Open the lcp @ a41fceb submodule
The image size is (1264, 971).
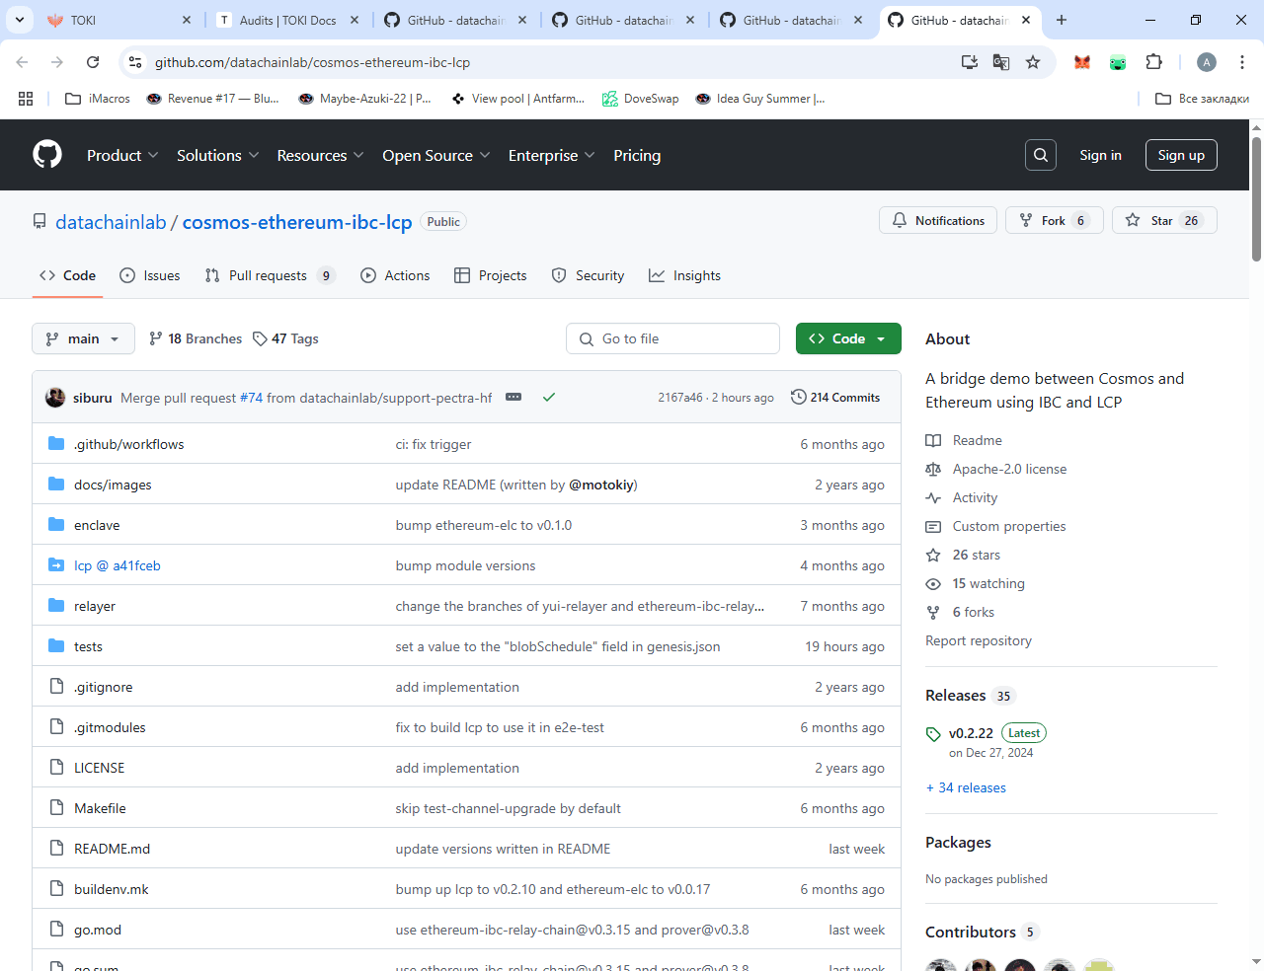[117, 565]
